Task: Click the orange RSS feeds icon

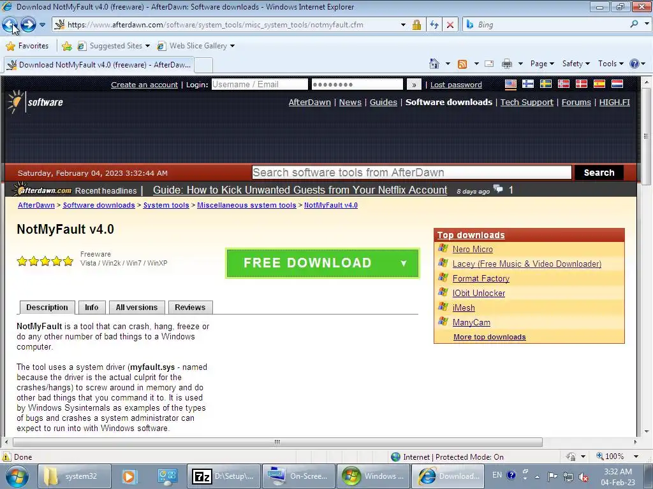Action: pos(462,64)
